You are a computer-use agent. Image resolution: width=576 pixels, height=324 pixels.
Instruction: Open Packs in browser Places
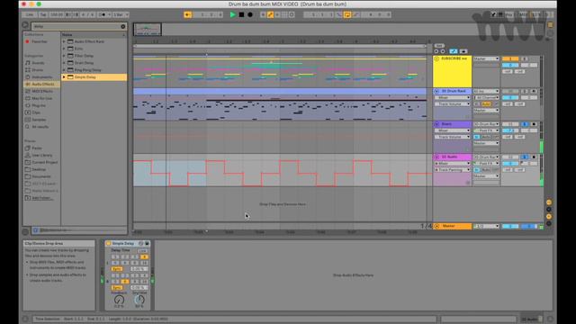(37, 148)
